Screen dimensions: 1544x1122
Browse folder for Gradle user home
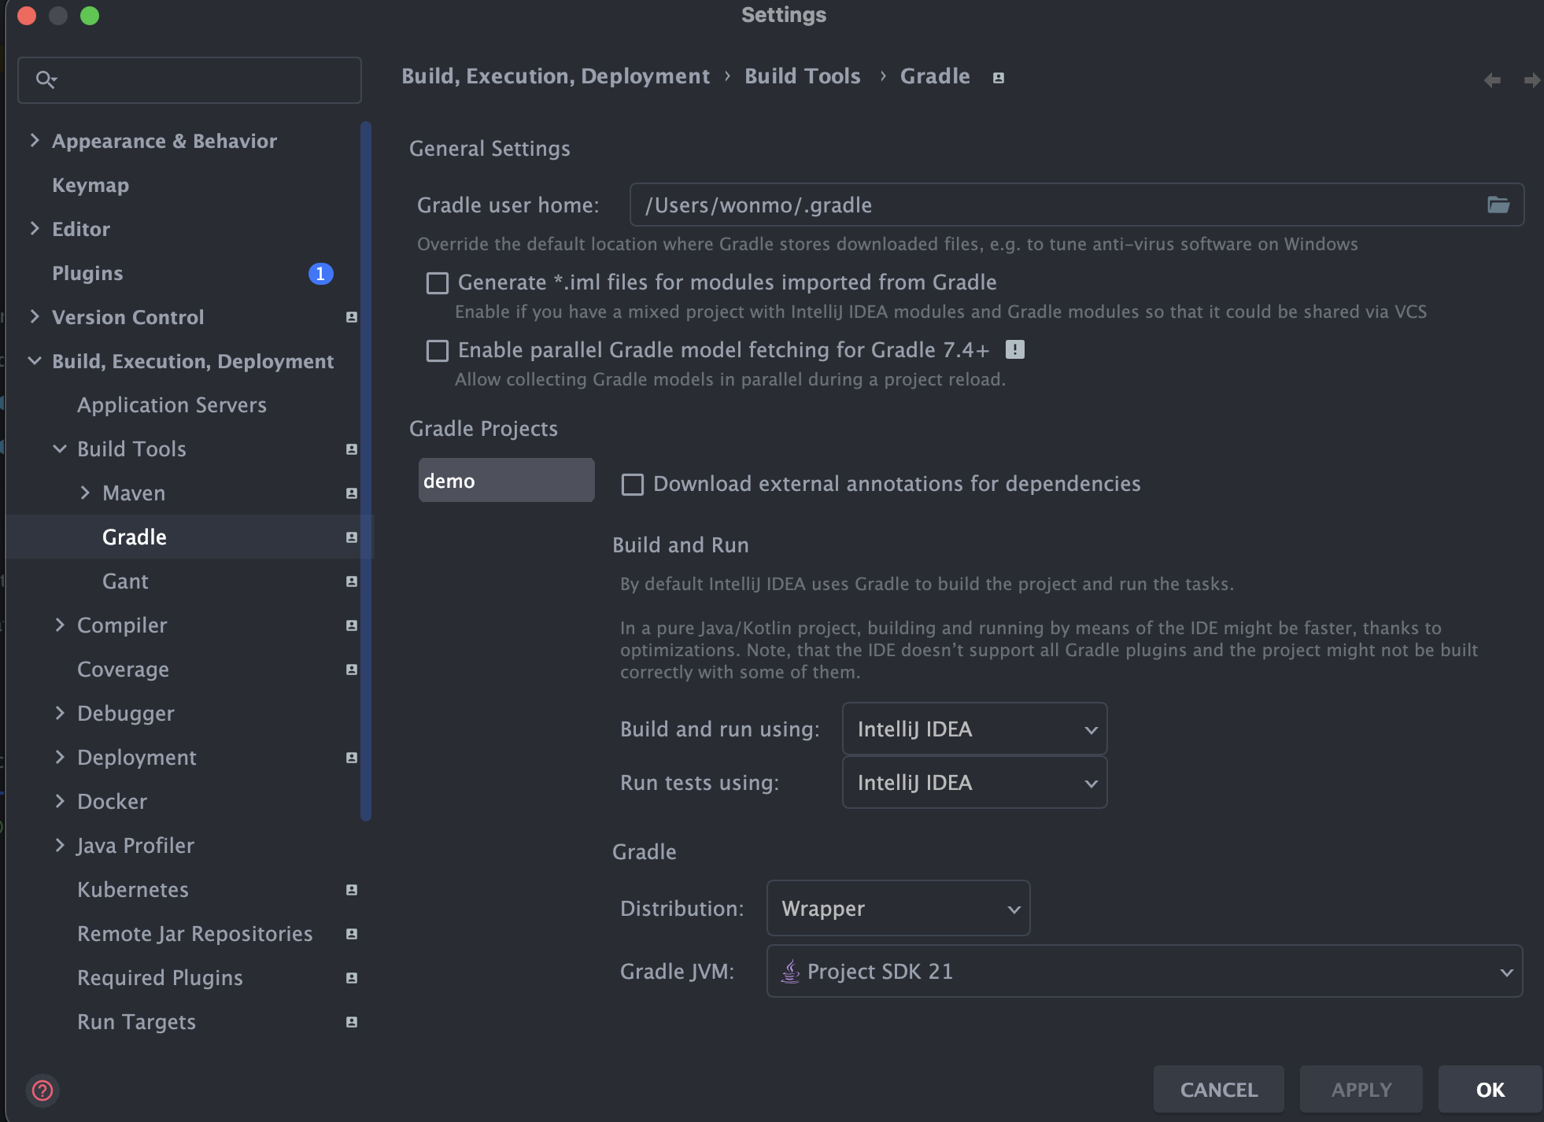click(1498, 205)
